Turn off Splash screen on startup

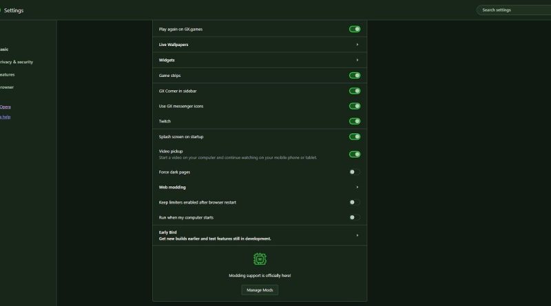355,137
